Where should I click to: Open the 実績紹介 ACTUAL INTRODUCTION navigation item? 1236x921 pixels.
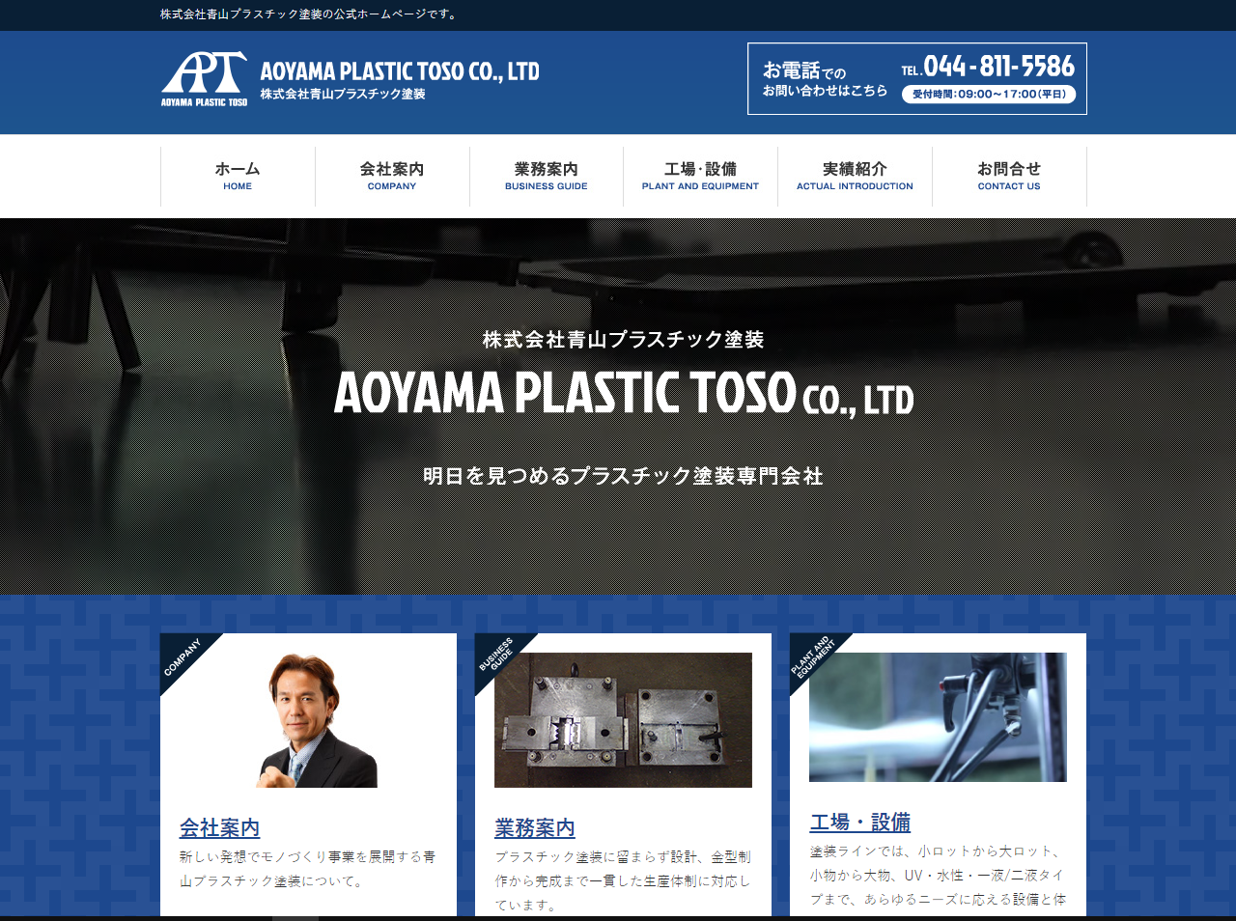854,176
